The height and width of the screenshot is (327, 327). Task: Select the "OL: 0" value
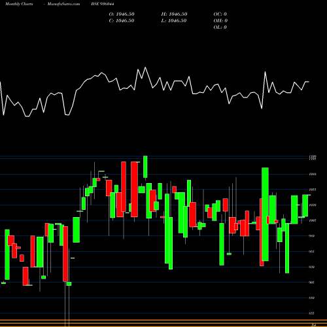point(220,27)
